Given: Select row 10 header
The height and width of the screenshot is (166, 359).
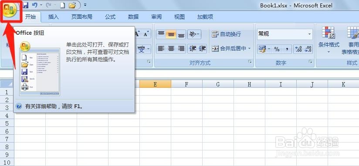Looking at the screenshot, I should pos(7,163).
